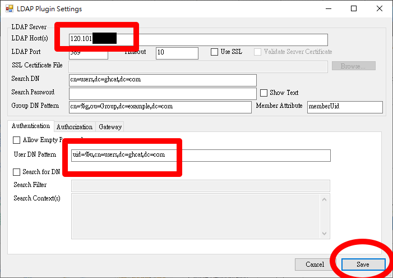Click the Search Context(s) text area
The image size is (393, 278).
coord(195,216)
